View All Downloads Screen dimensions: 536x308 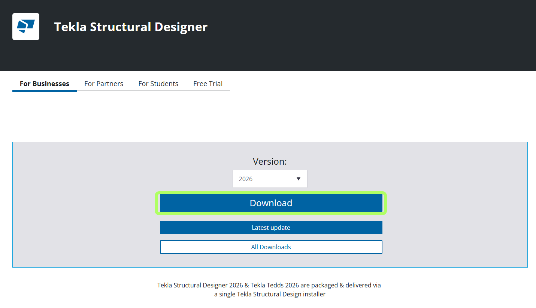point(271,247)
